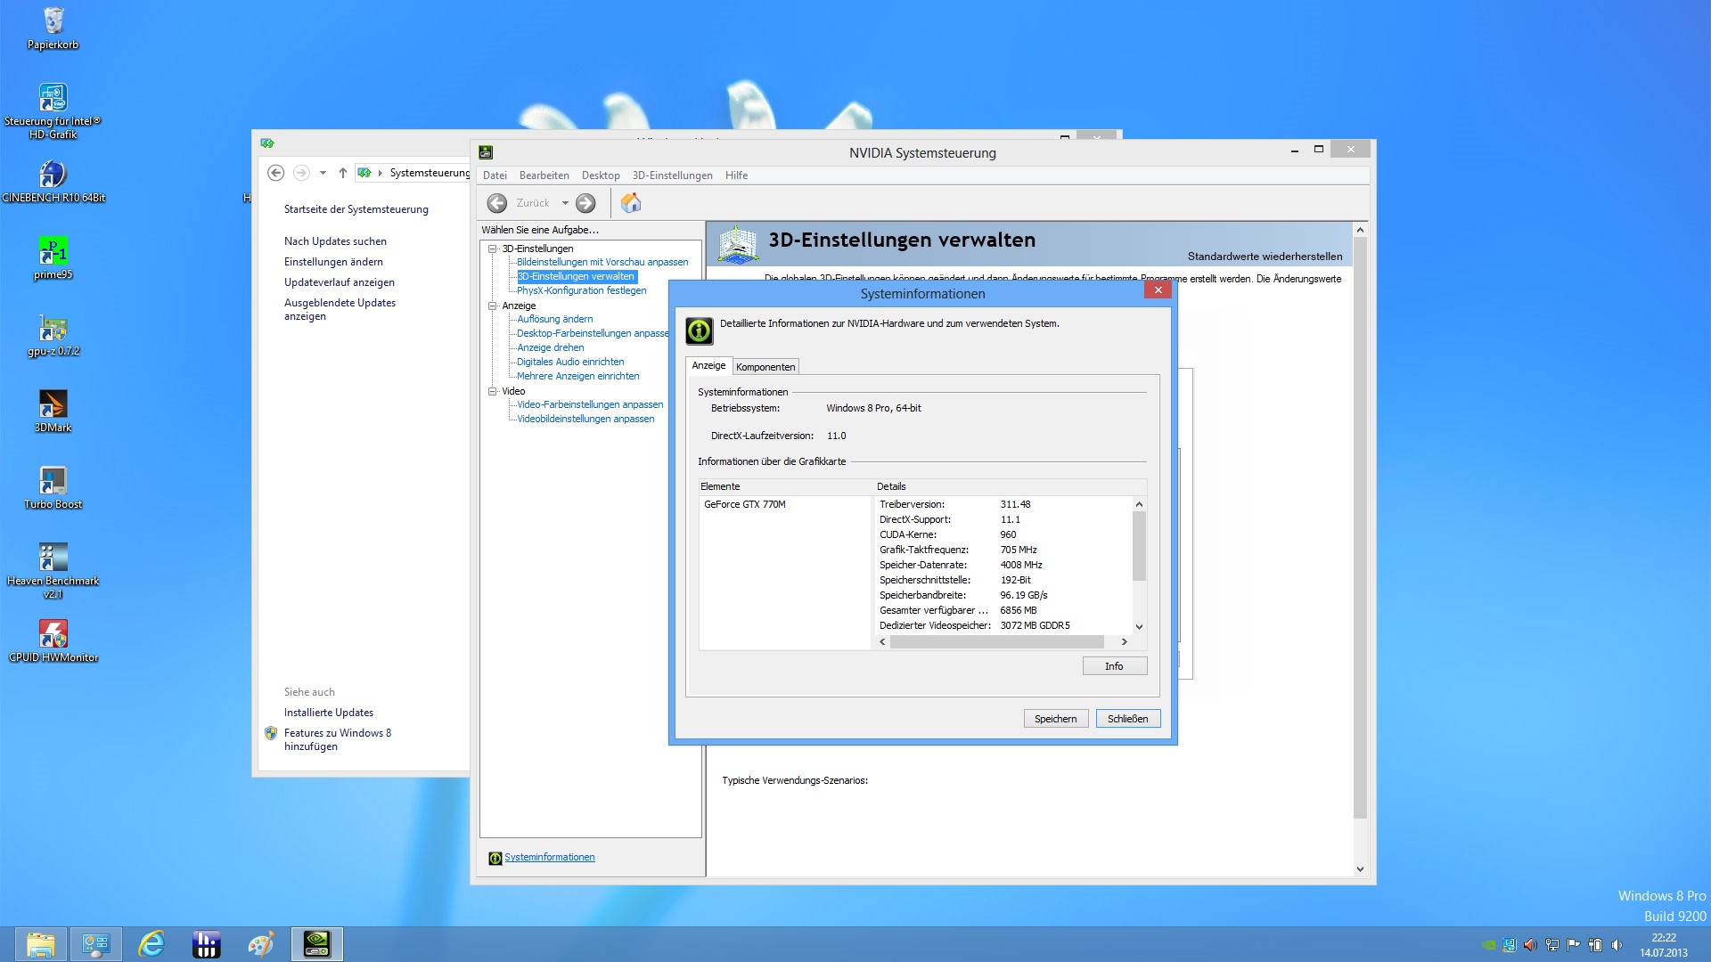
Task: Open File Explorer from the taskbar
Action: pyautogui.click(x=40, y=944)
